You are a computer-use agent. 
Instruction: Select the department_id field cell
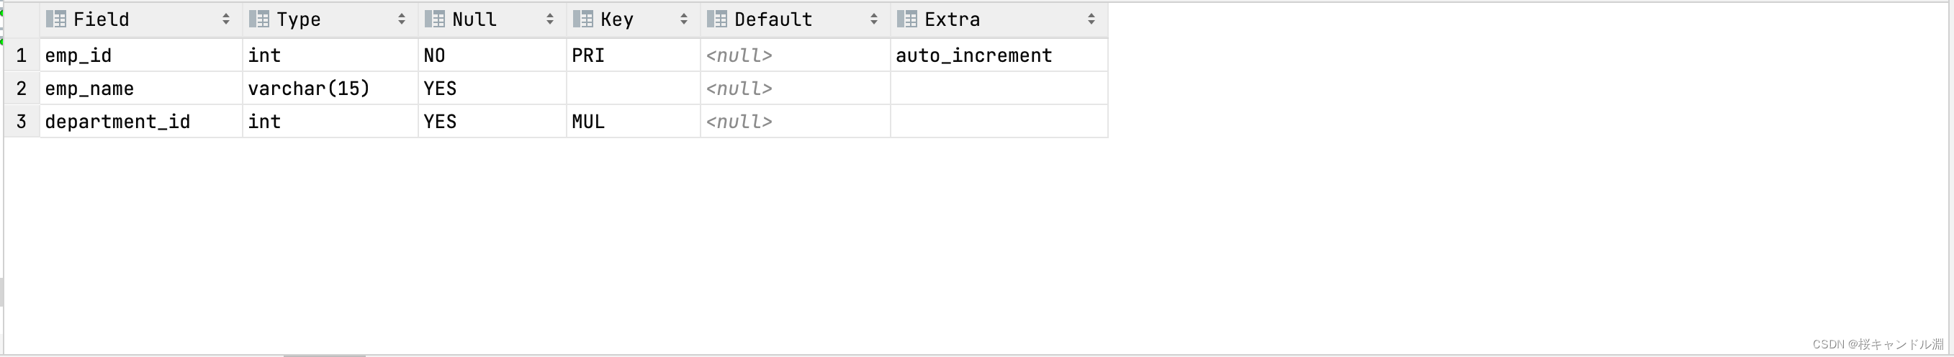pyautogui.click(x=141, y=121)
